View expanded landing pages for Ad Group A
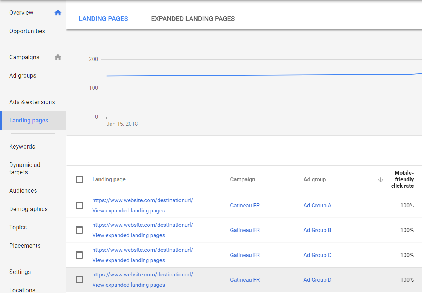 pyautogui.click(x=129, y=211)
